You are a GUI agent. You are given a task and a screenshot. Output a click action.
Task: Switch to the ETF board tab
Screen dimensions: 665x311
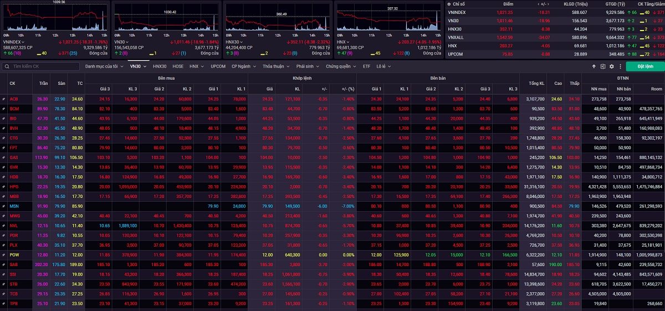point(367,66)
